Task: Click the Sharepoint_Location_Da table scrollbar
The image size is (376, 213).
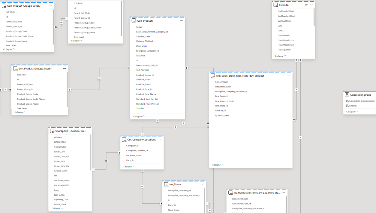Action: click(91, 152)
